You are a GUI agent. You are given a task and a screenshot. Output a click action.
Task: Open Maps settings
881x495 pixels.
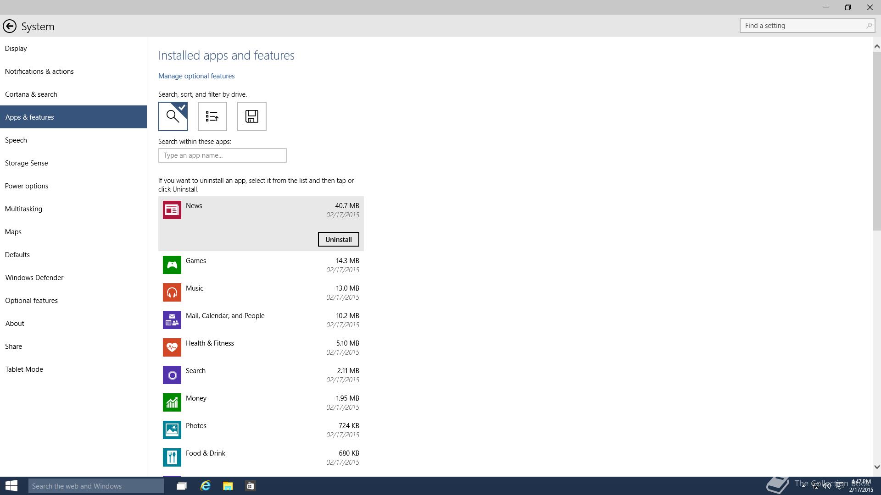pos(73,232)
